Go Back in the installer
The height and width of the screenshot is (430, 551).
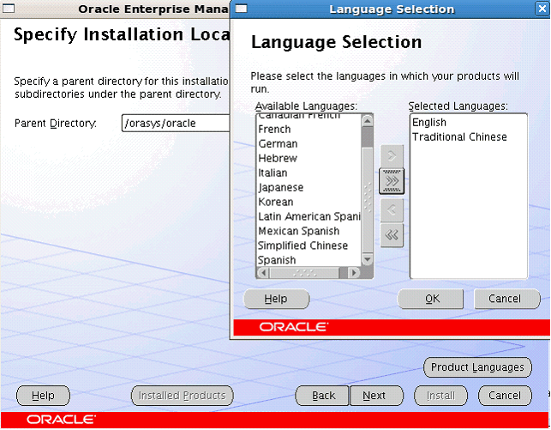[322, 396]
